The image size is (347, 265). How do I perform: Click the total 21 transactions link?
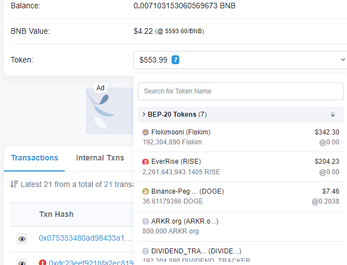tap(108, 184)
